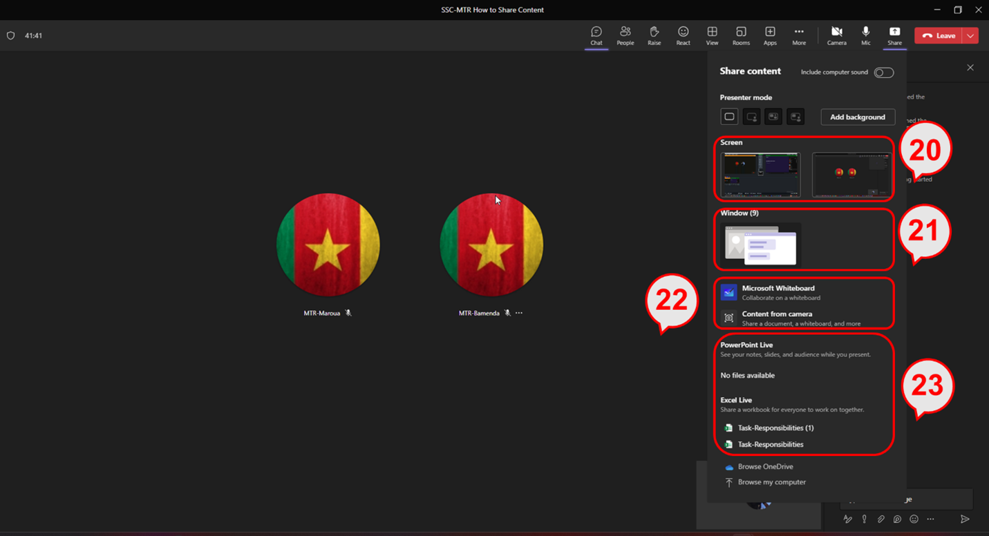The height and width of the screenshot is (536, 989).
Task: Choose Content from camera option
Action: click(x=777, y=318)
